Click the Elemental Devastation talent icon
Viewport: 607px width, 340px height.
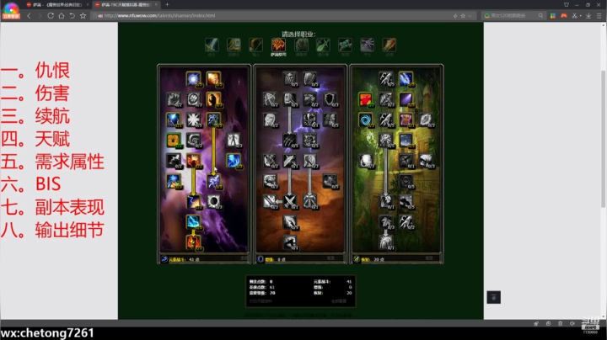234,141
